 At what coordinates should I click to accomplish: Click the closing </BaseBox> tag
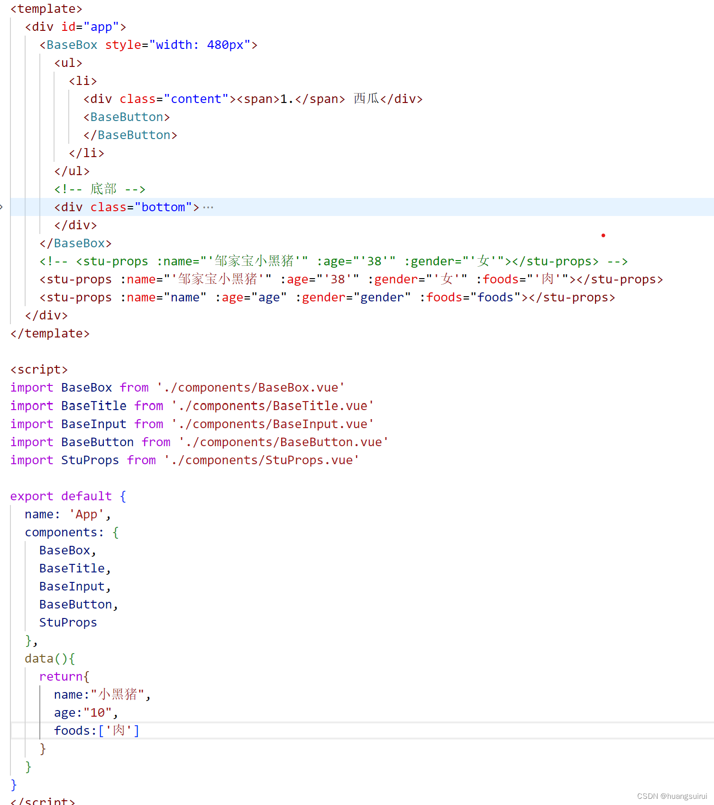pyautogui.click(x=76, y=243)
